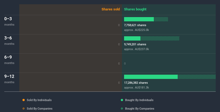Click the hatched bar segment in 9–12 months row
Image resolution: width=220 pixels, height=112 pixels.
coord(197,77)
